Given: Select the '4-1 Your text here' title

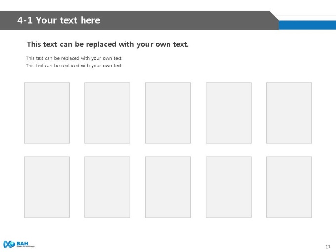Looking at the screenshot, I should tap(59, 20).
